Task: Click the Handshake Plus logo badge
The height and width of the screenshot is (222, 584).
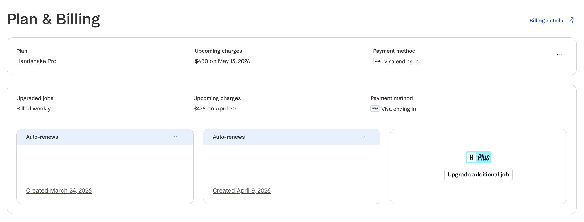Action: pos(478,157)
